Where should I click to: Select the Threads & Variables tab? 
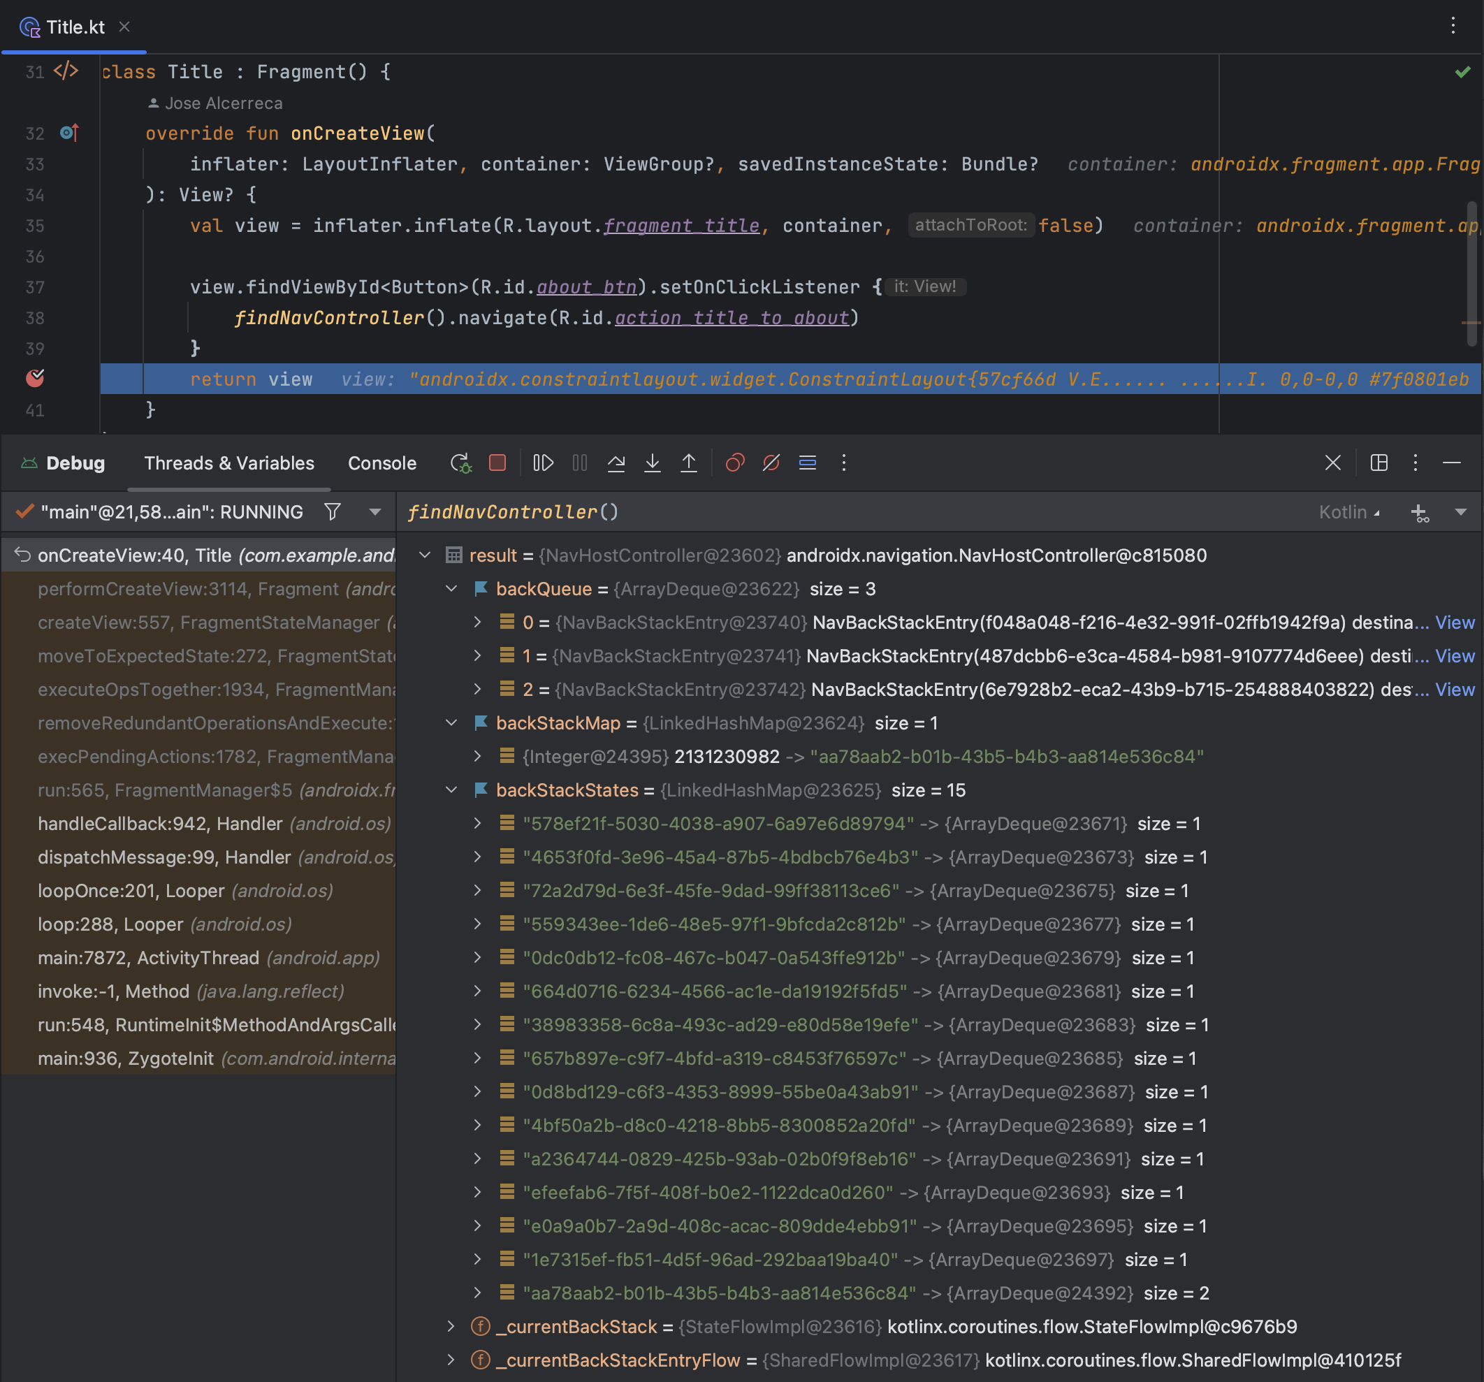pyautogui.click(x=229, y=463)
